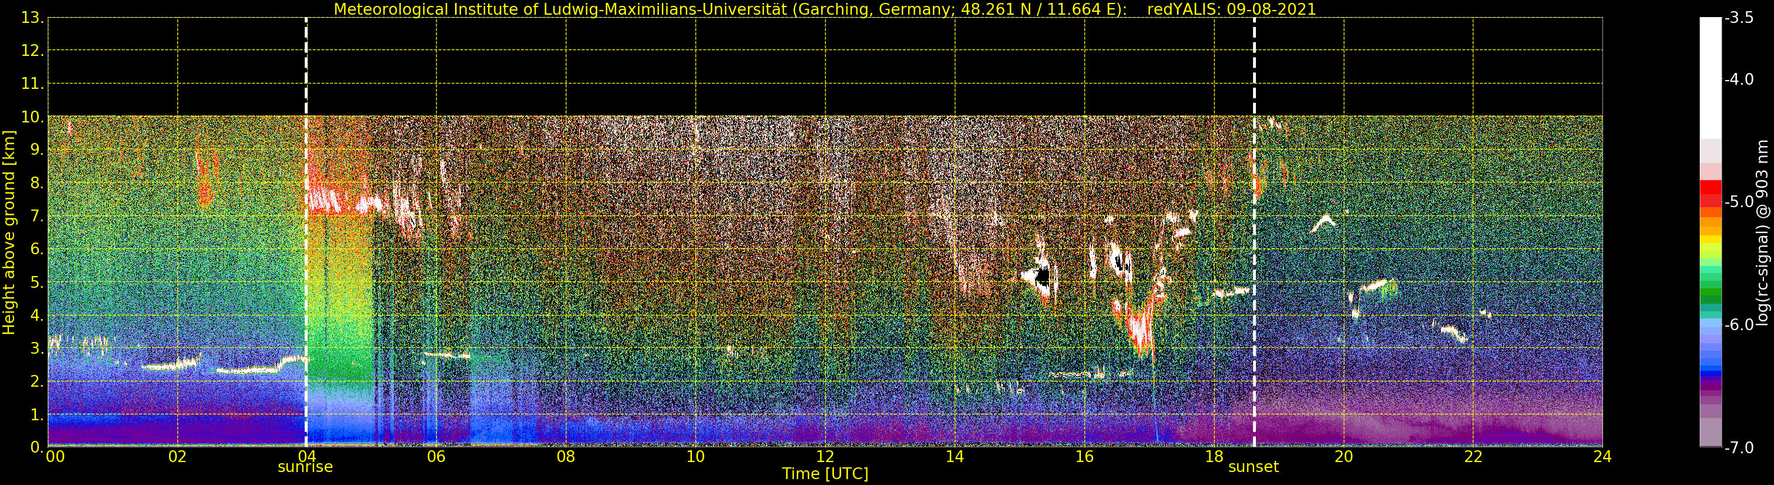Screen dimensions: 1774x485
Task: Click the '00' tick on the time axis
Action: (x=55, y=457)
